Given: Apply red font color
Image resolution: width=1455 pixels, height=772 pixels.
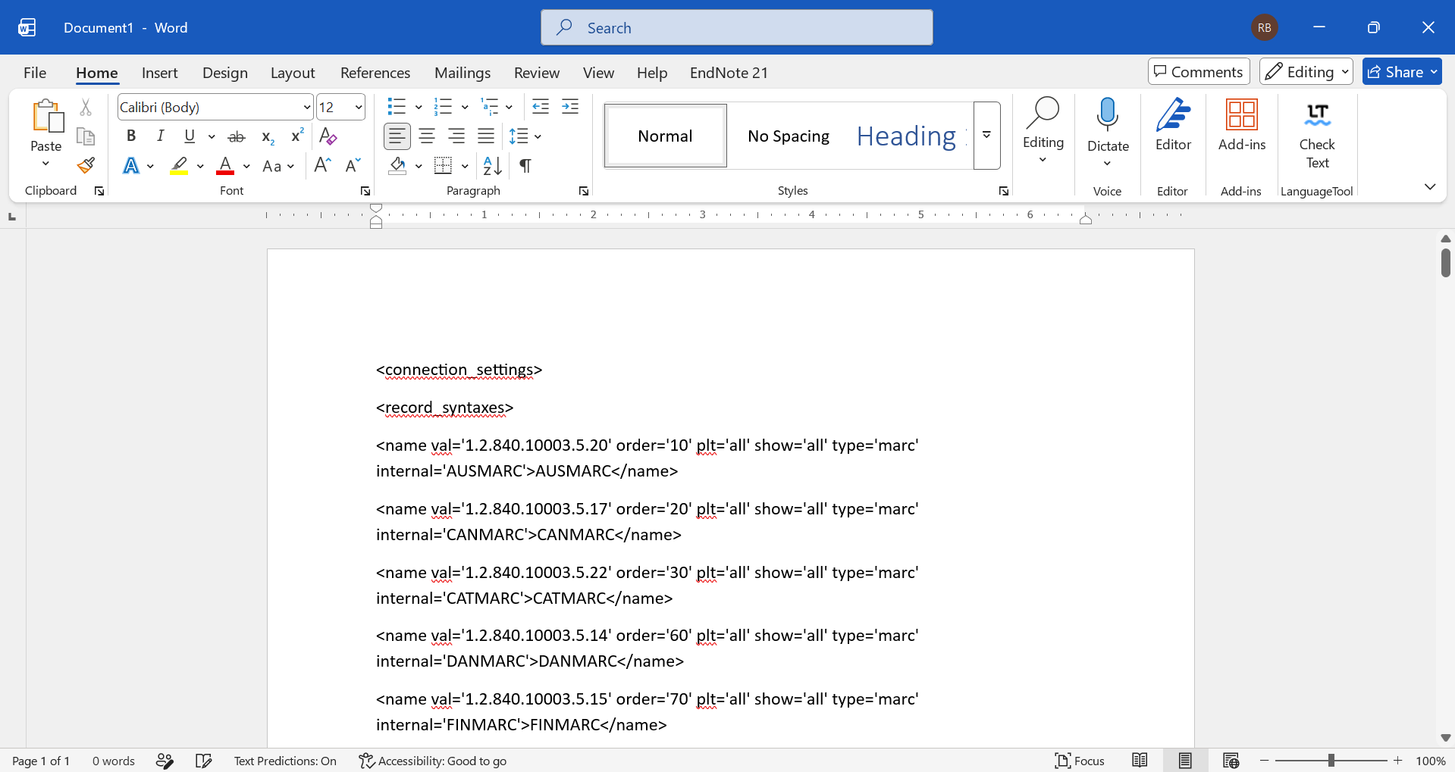Looking at the screenshot, I should coord(225,166).
